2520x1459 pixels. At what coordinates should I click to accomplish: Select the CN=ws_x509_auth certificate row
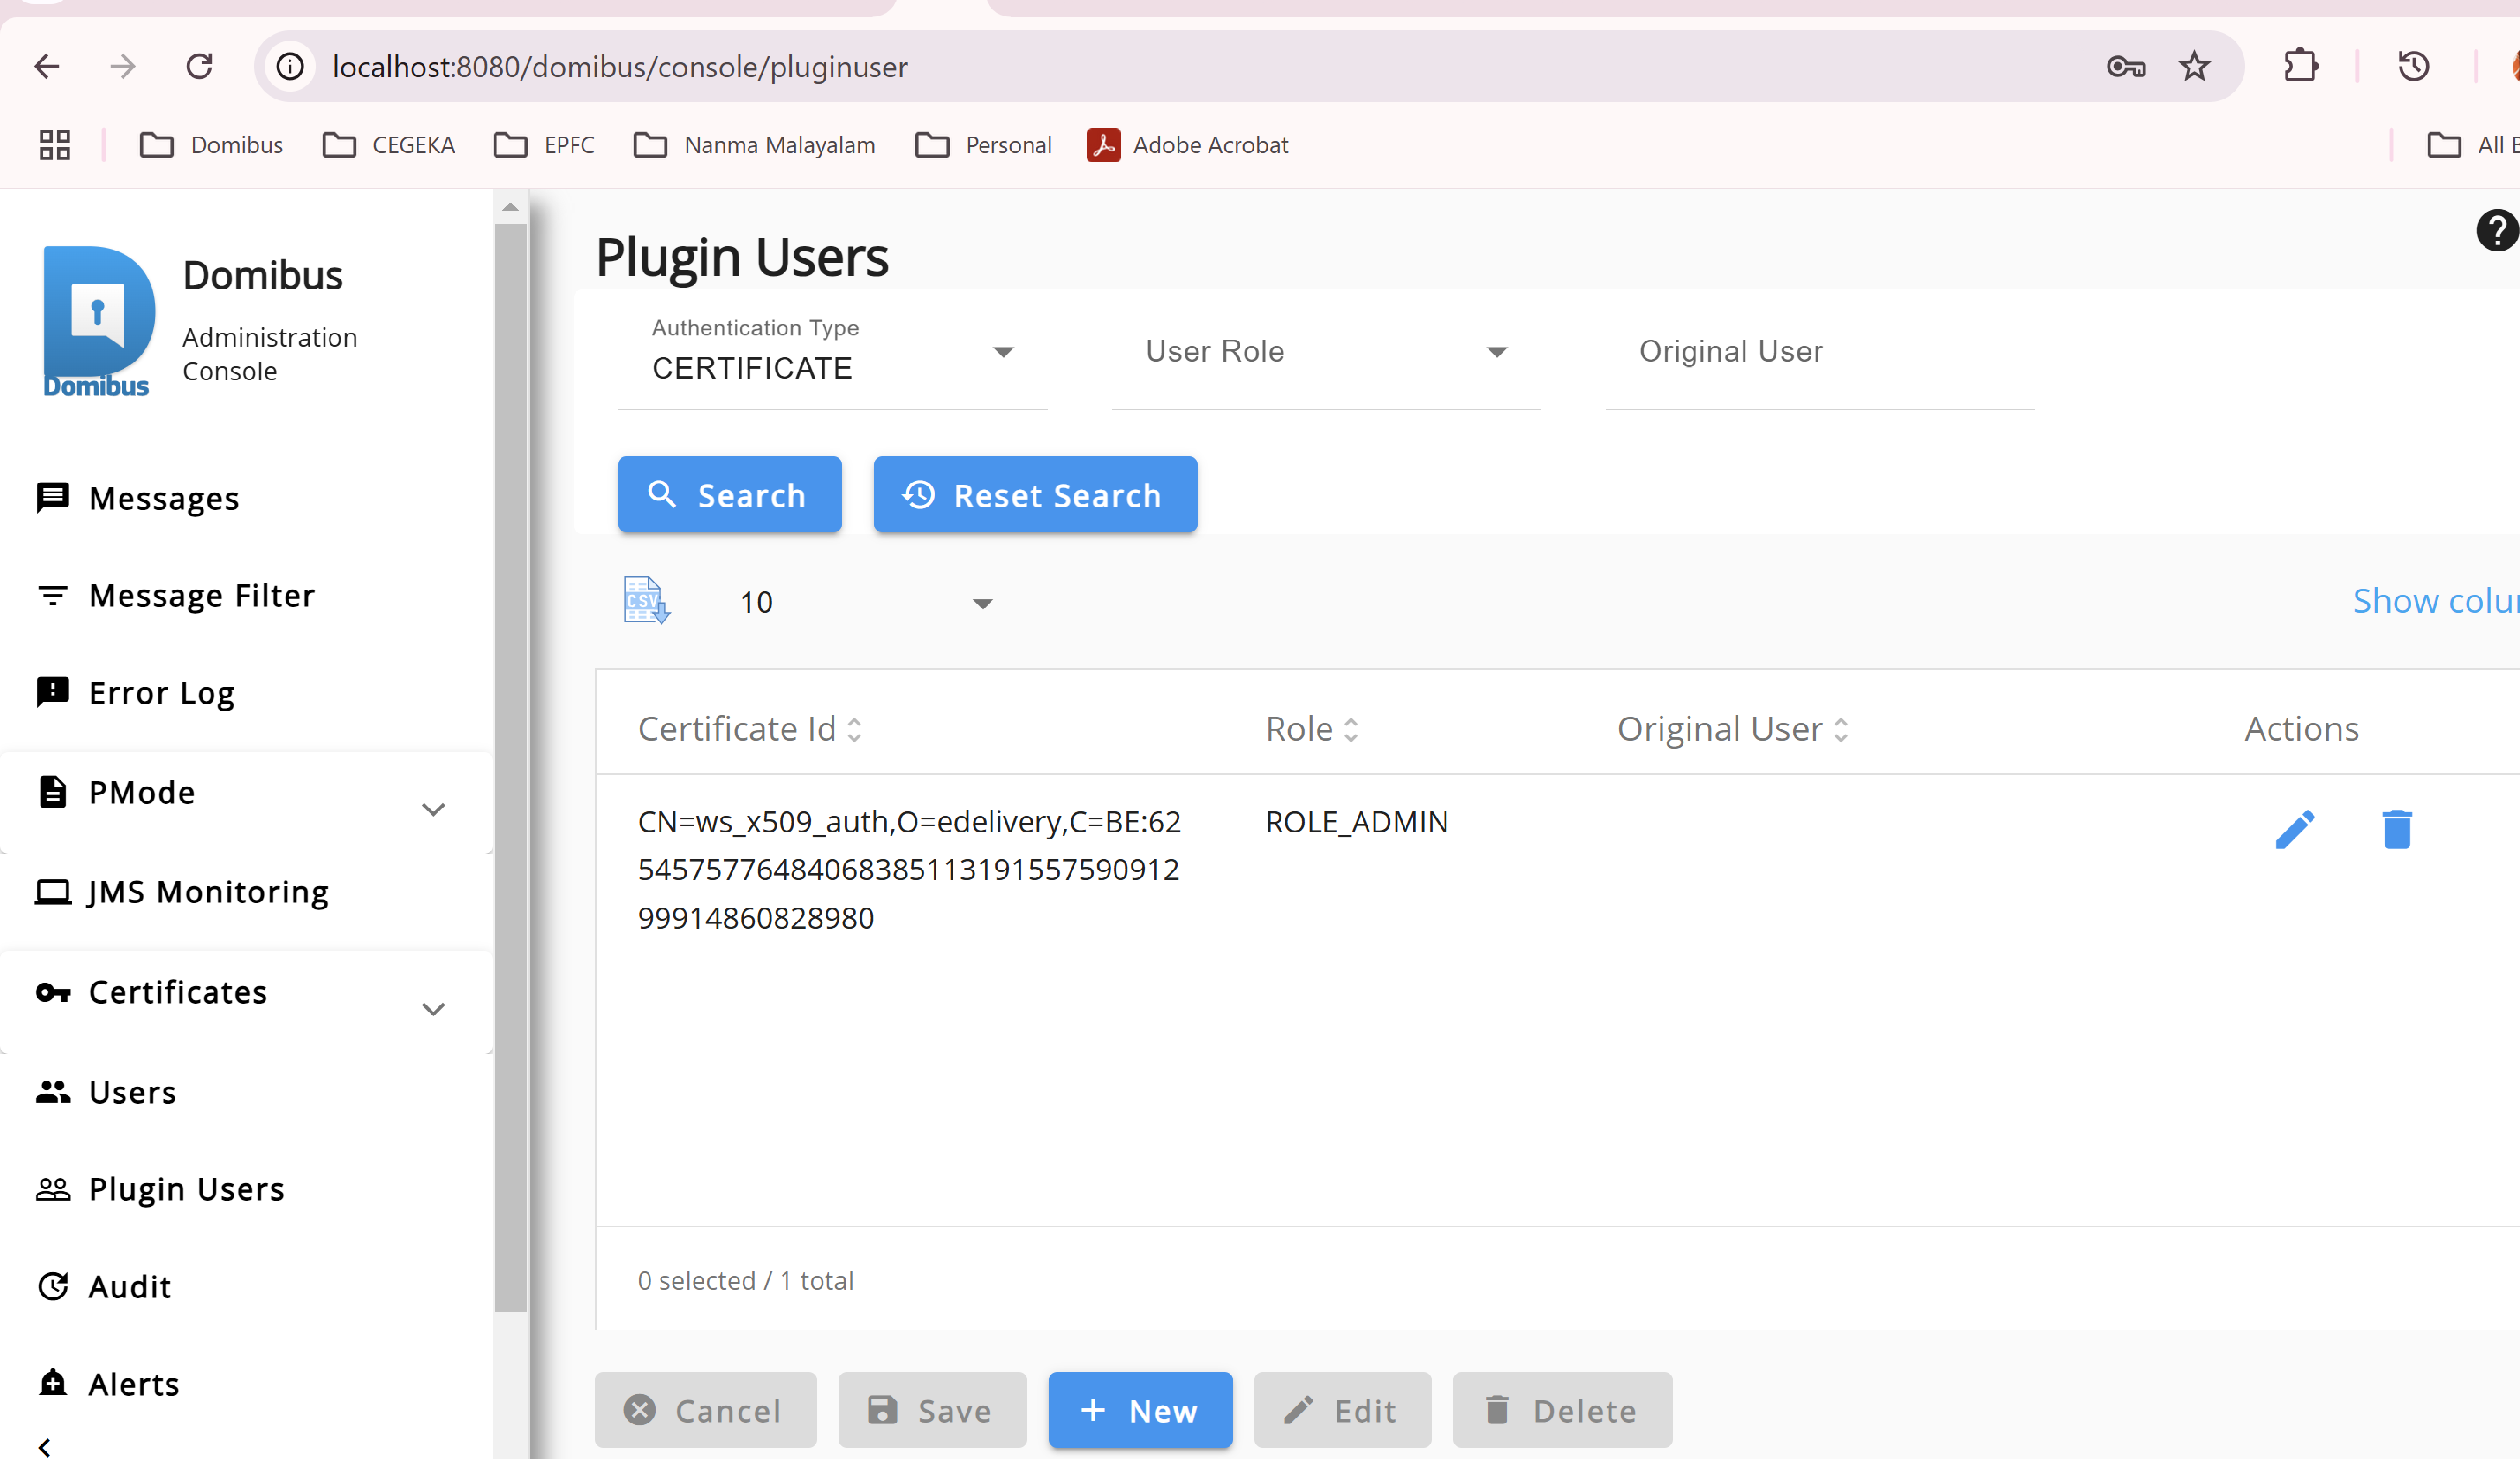point(1557,870)
